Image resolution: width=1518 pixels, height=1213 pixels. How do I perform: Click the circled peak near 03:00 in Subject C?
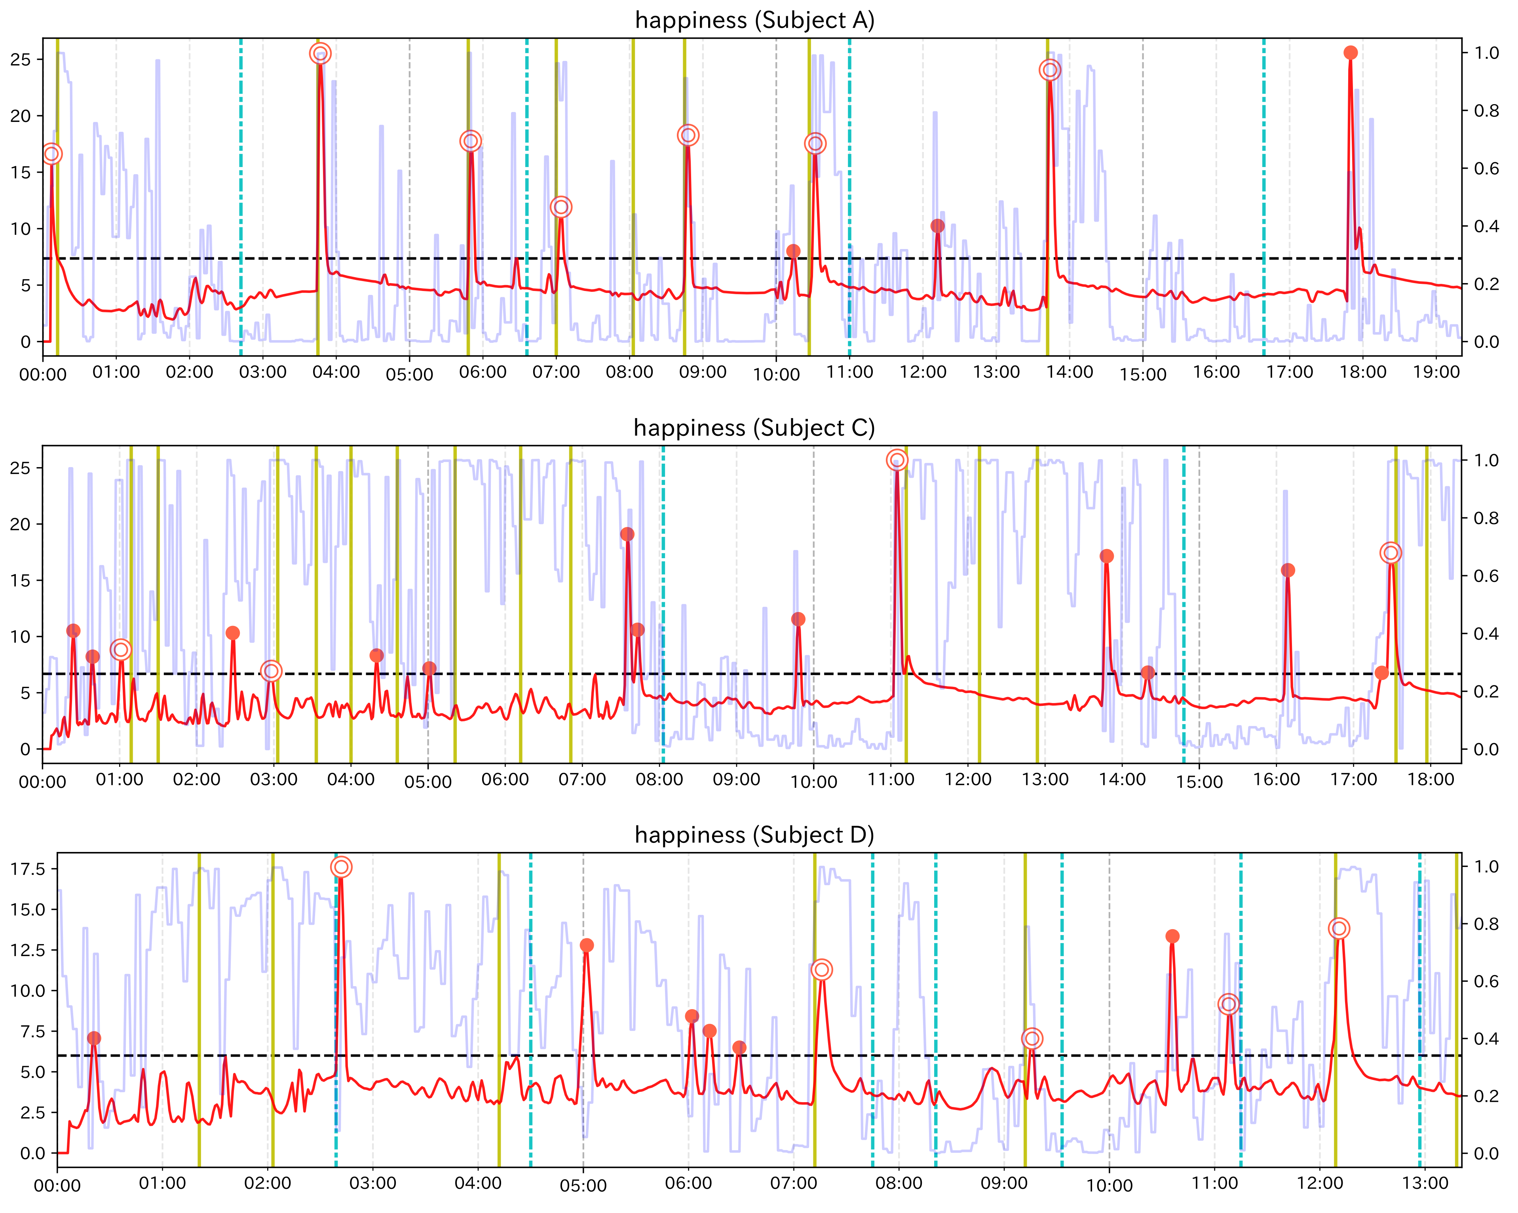[x=271, y=671]
